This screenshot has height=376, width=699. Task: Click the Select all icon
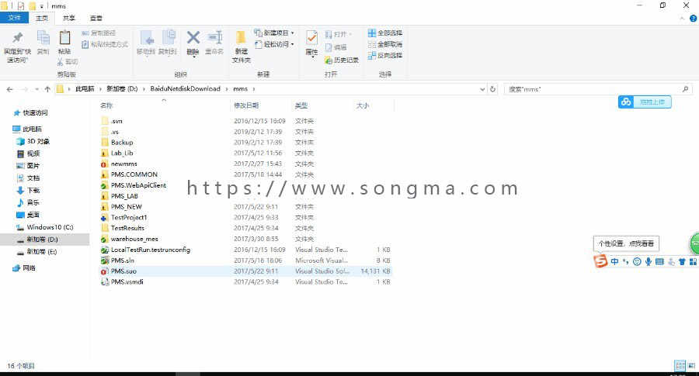point(384,33)
